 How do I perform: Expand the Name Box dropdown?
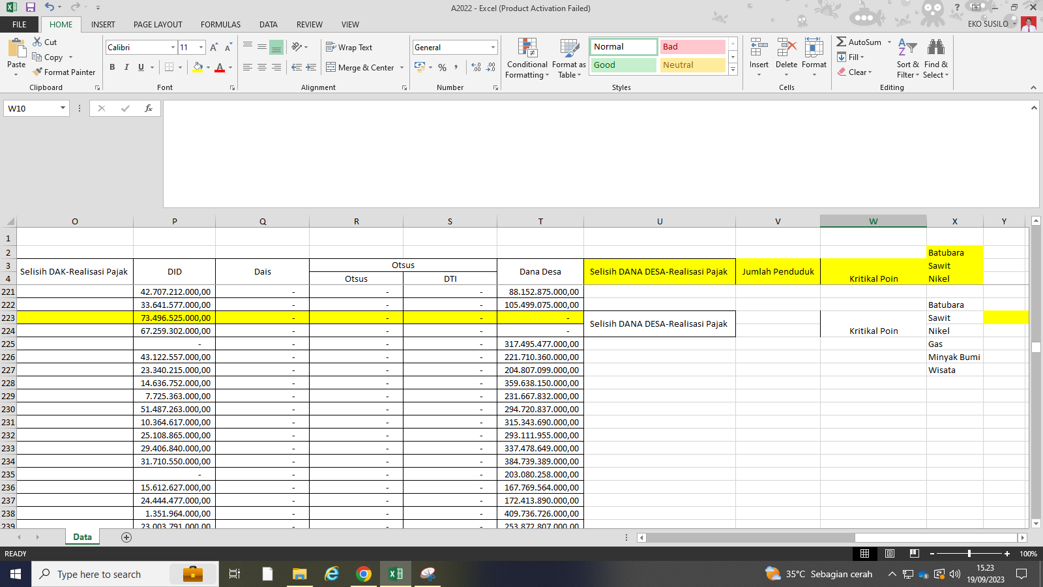point(63,108)
